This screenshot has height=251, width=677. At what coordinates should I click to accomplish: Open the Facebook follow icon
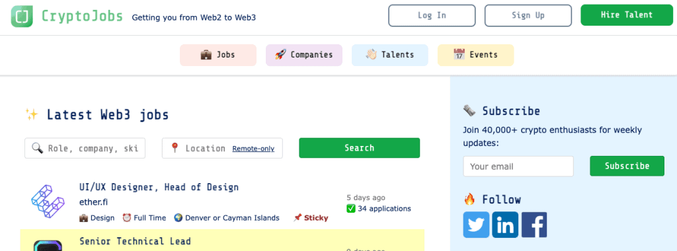[534, 225]
